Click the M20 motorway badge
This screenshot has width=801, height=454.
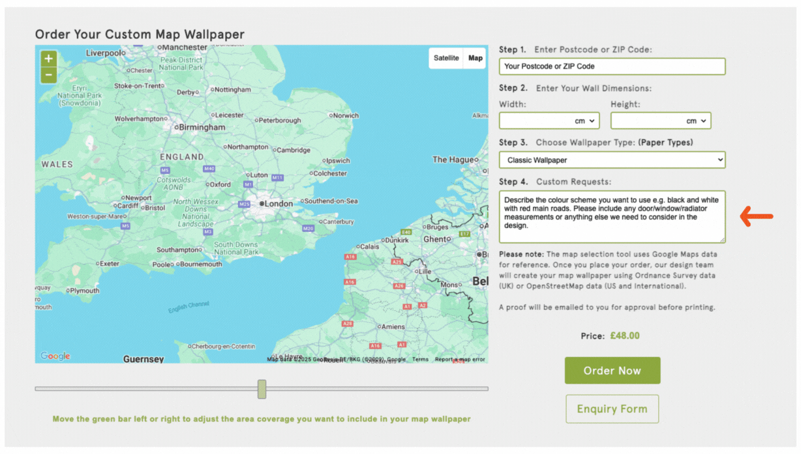pos(309,229)
